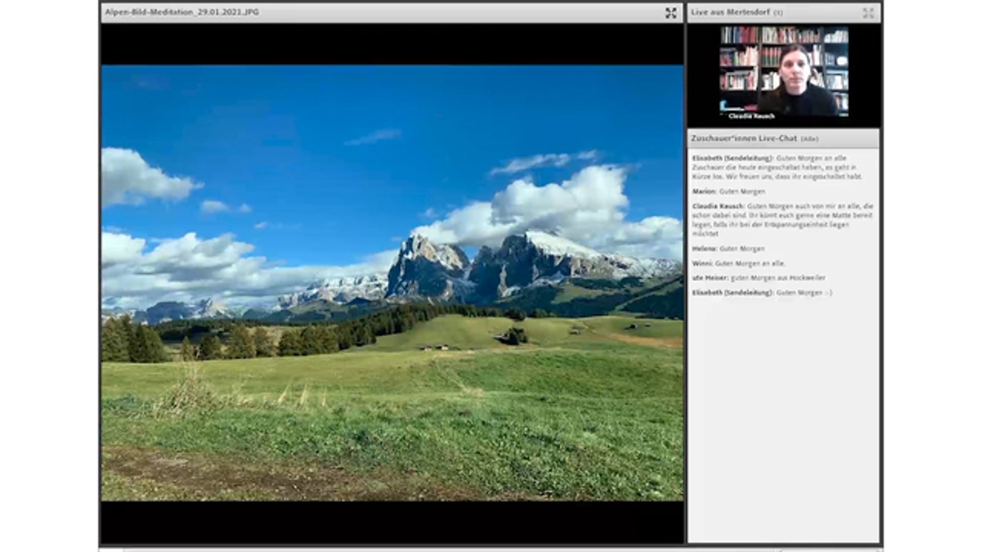Click sender name Claudia Rausch in chat
The width and height of the screenshot is (982, 552).
coord(718,206)
